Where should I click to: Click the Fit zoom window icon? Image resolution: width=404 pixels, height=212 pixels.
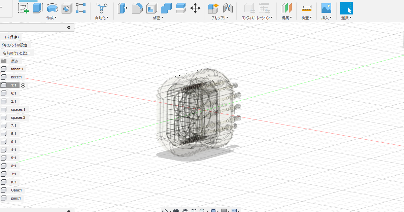point(202,211)
